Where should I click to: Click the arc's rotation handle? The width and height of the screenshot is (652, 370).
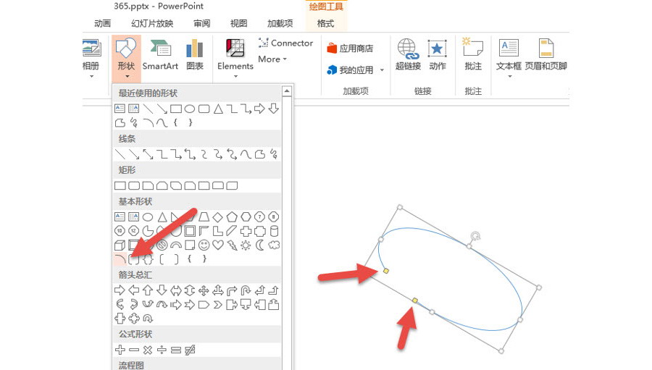tap(476, 235)
